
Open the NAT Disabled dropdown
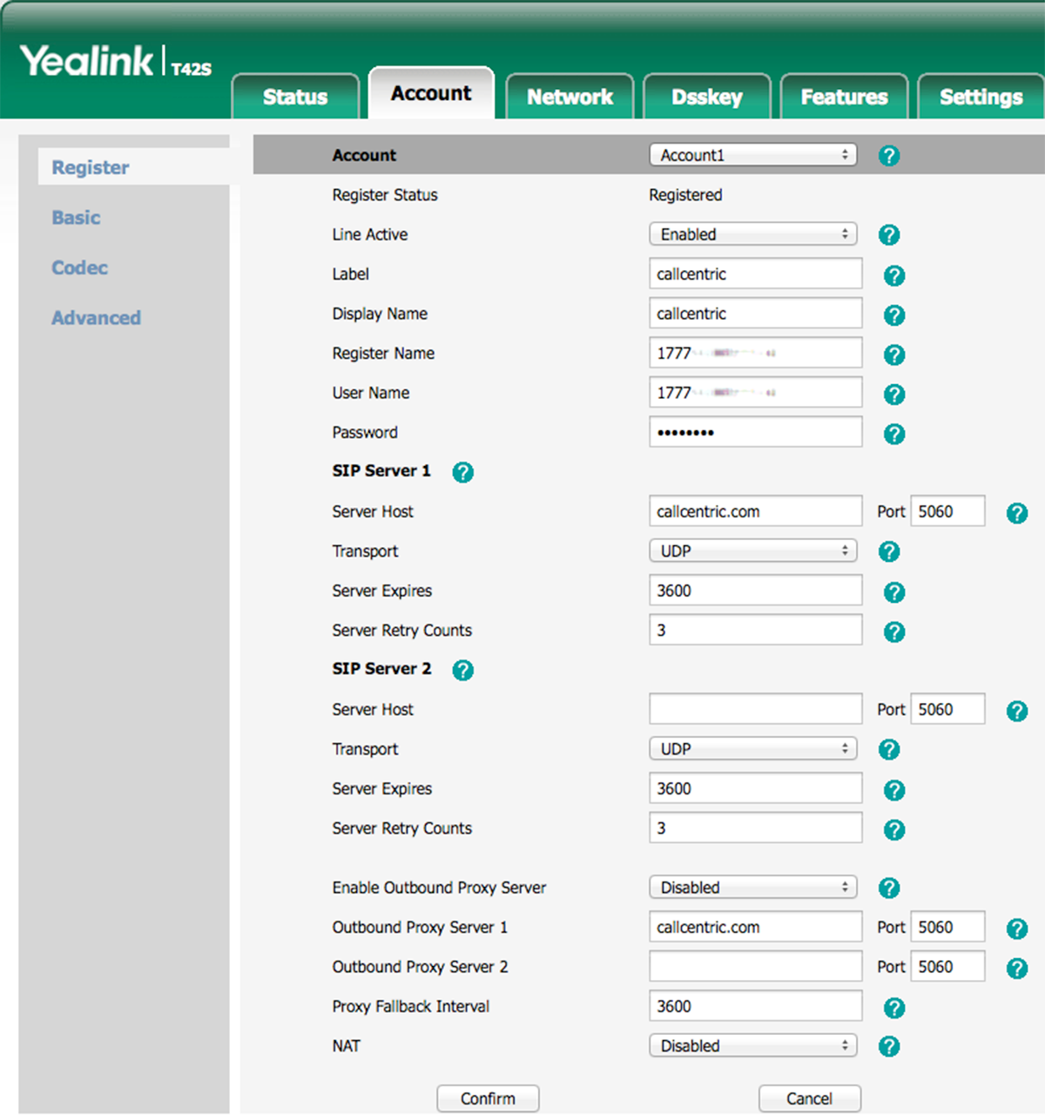pos(753,1045)
